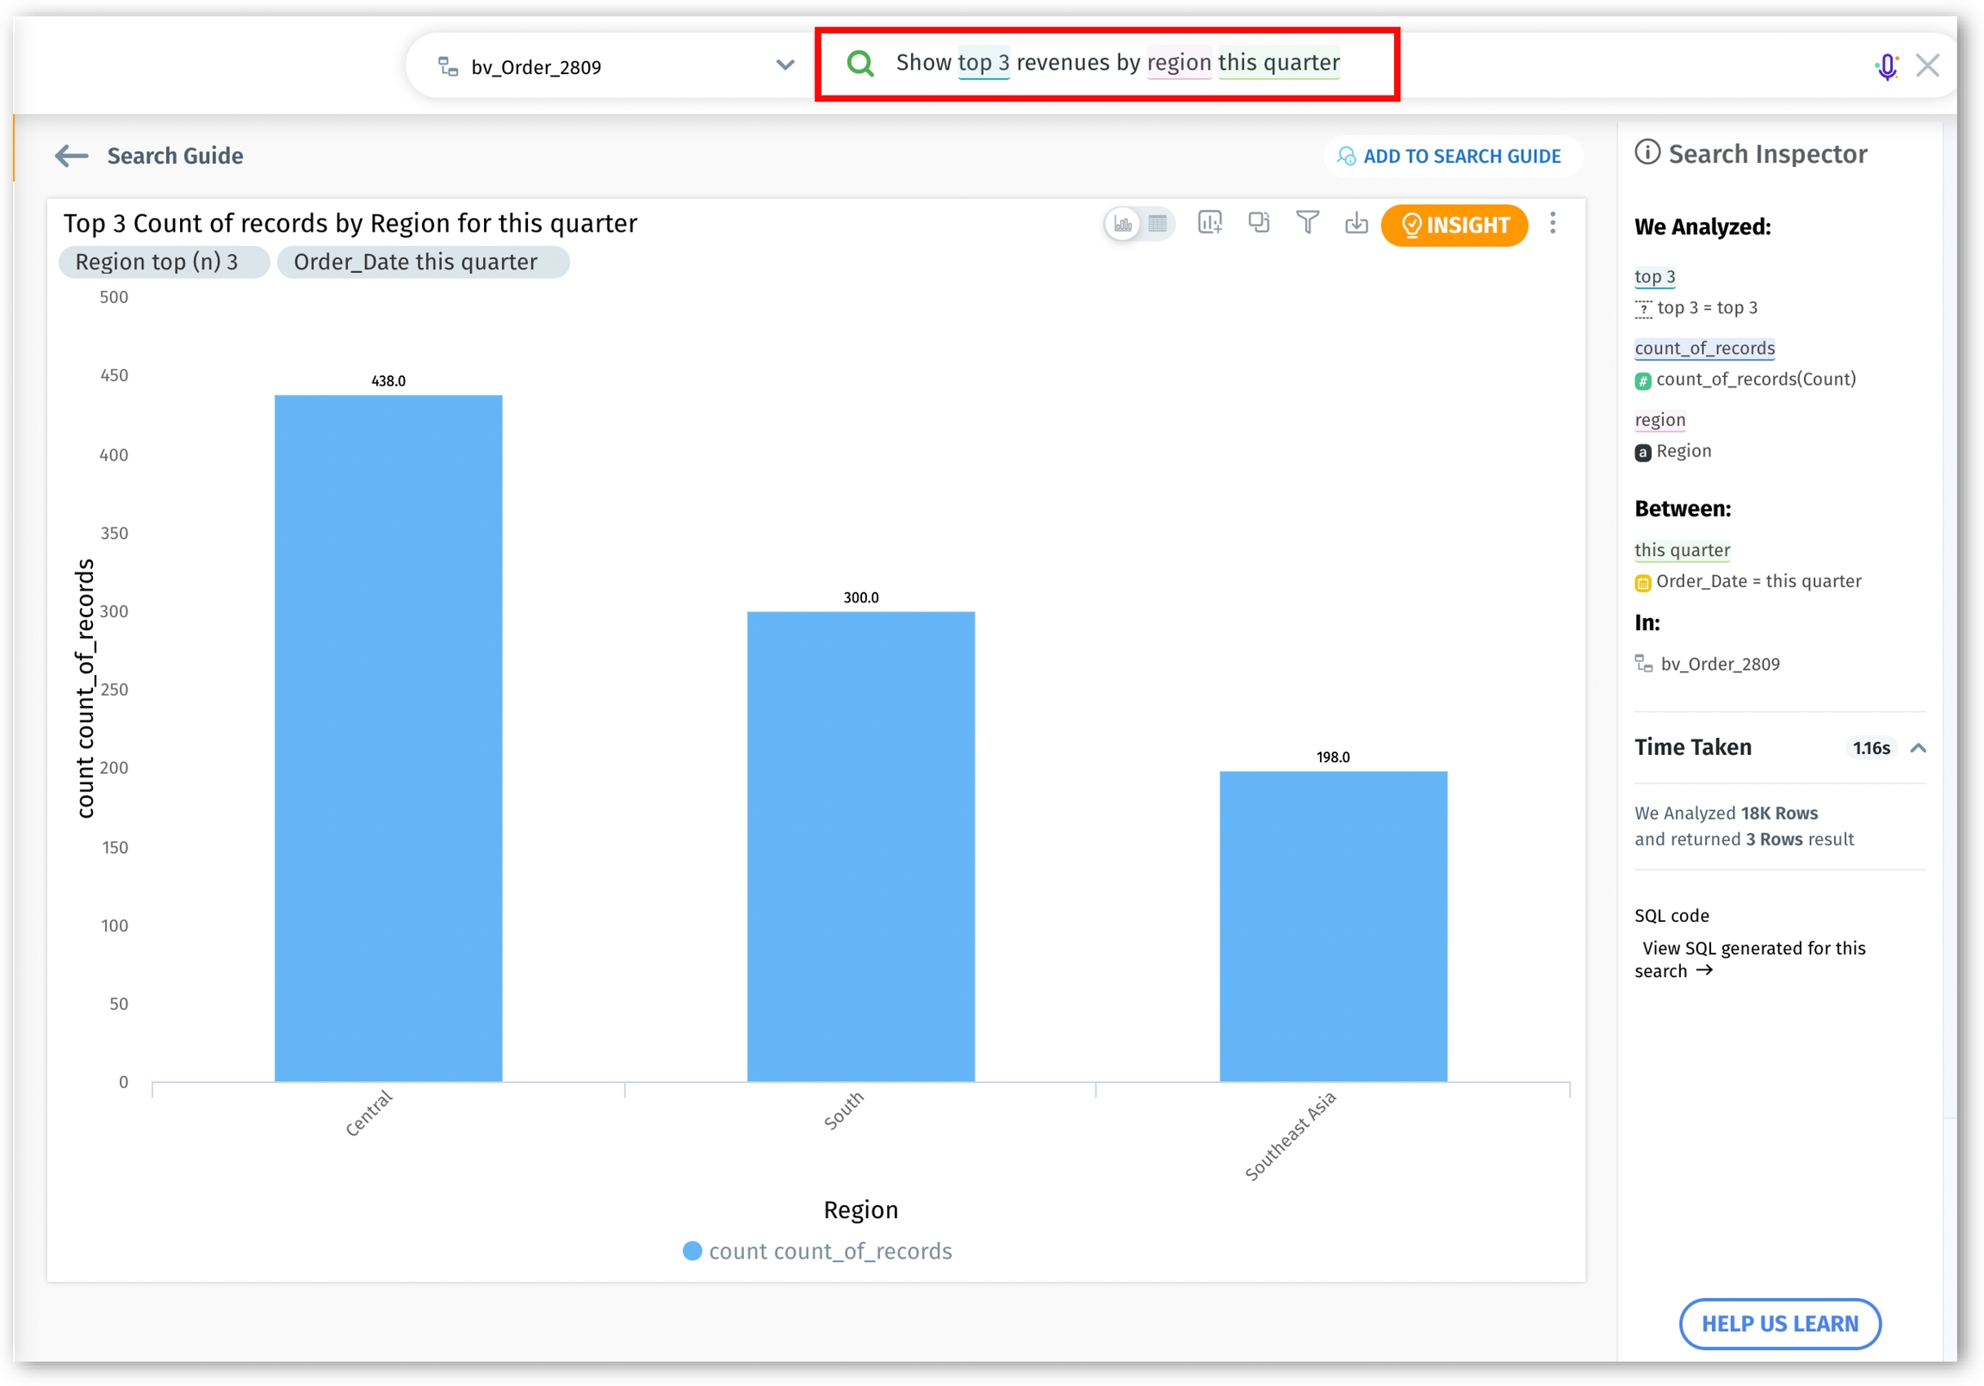Image resolution: width=1984 pixels, height=1386 pixels.
Task: Collapse the Time Taken section chevron
Action: [x=1918, y=748]
